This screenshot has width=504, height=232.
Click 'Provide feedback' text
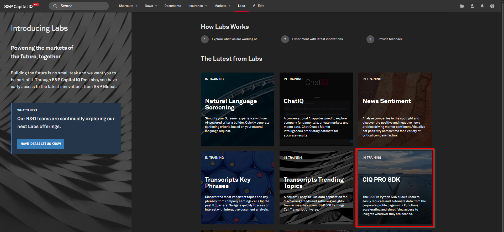pos(390,39)
